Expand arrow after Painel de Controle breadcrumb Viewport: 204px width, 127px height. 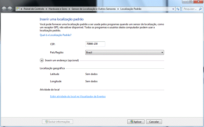pyautogui.click(x=47, y=9)
